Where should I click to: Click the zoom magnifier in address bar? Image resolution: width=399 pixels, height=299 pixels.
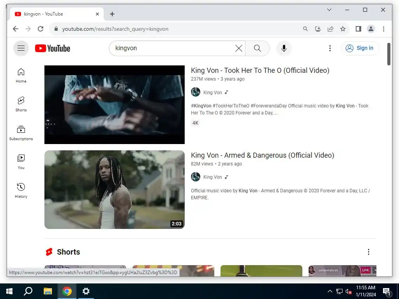305,29
